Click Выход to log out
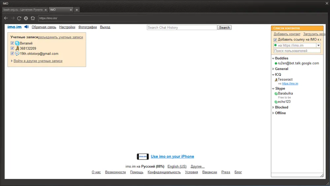The height and width of the screenshot is (186, 330). pyautogui.click(x=105, y=27)
